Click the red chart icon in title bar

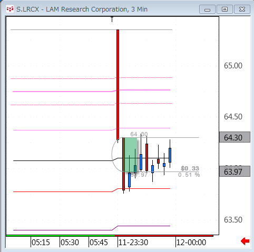pyautogui.click(x=10, y=9)
